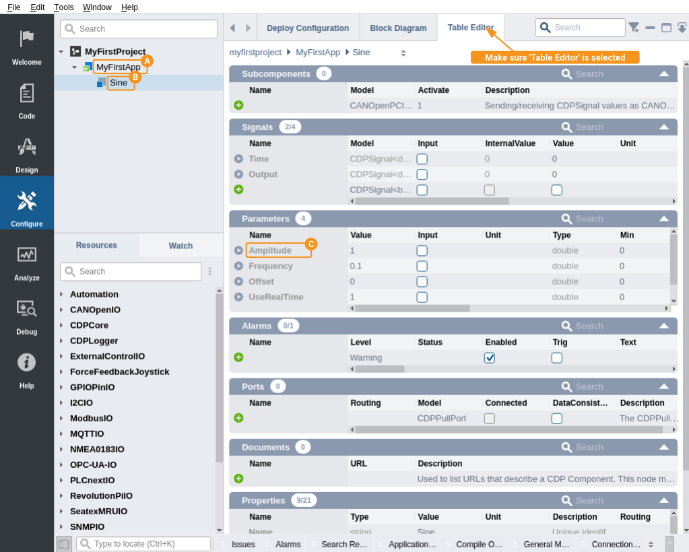
Task: Toggle Input checkbox for Amplitude parameter
Action: (x=422, y=250)
